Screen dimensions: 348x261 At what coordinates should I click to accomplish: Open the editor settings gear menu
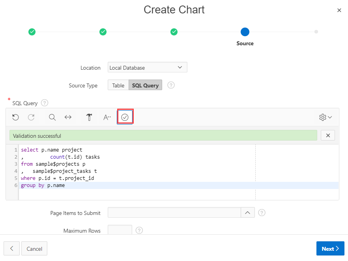326,117
